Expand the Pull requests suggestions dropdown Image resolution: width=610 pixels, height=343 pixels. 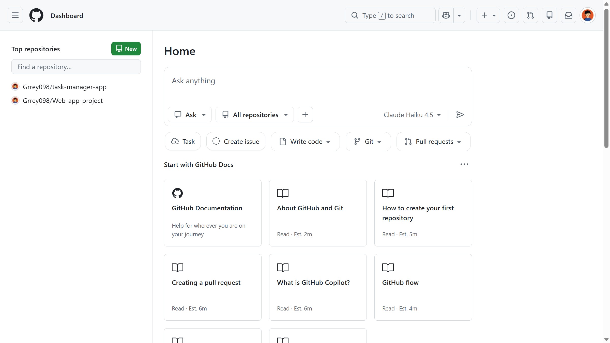click(x=434, y=142)
